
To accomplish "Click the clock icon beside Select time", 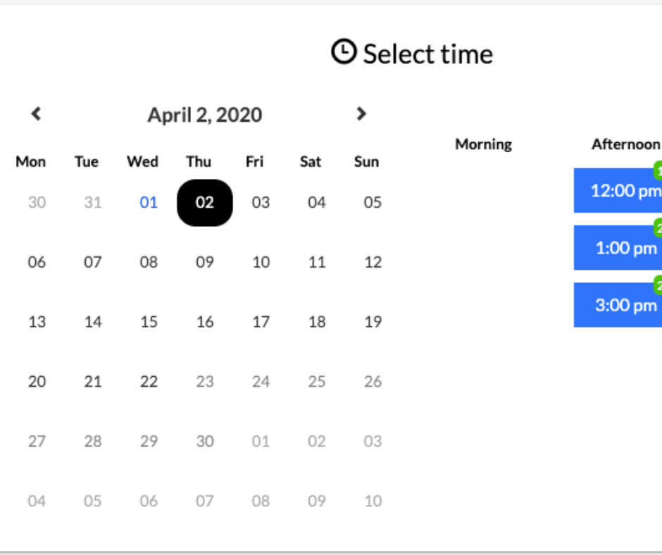I will pos(344,52).
